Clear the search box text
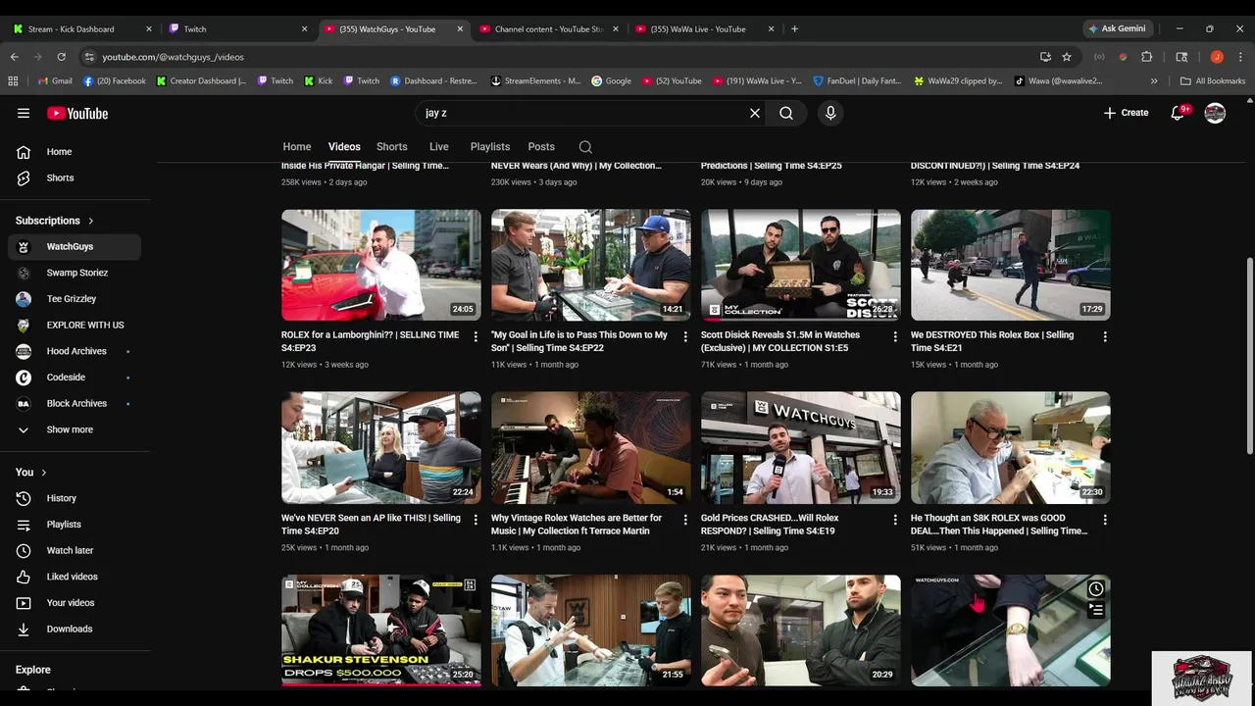Viewport: 1255px width, 706px height. pos(755,113)
